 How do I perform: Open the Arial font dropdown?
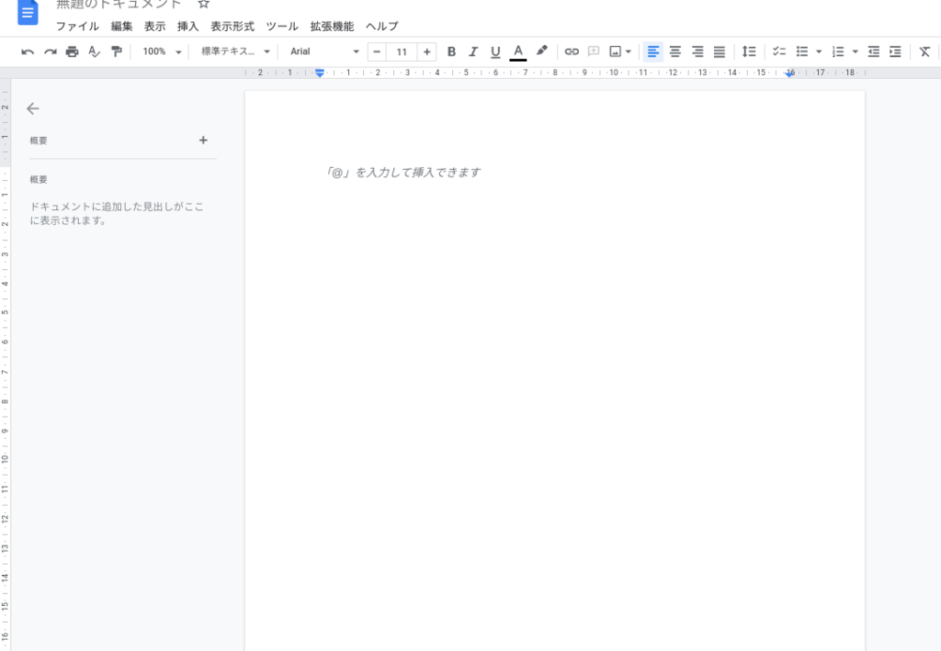click(x=323, y=51)
